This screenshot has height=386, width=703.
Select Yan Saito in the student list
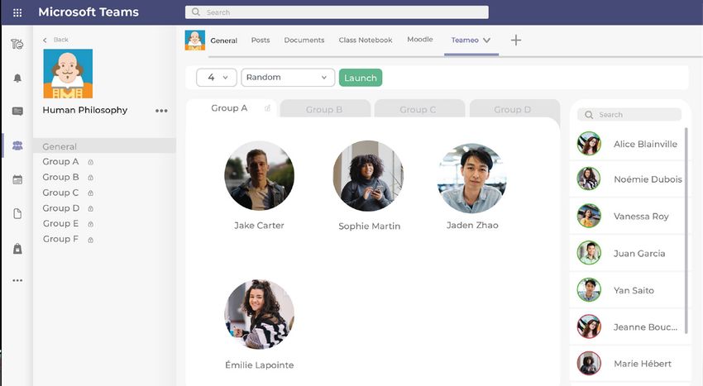629,290
